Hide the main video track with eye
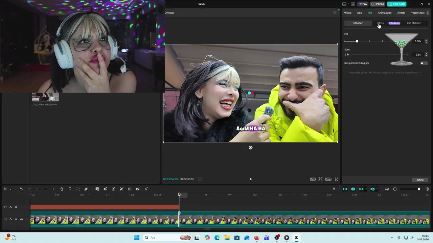The width and height of the screenshot is (433, 243). pos(16,219)
